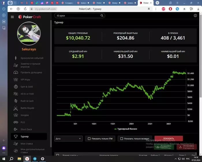
Task: Click browser back arrow
Action: coord(11,9)
